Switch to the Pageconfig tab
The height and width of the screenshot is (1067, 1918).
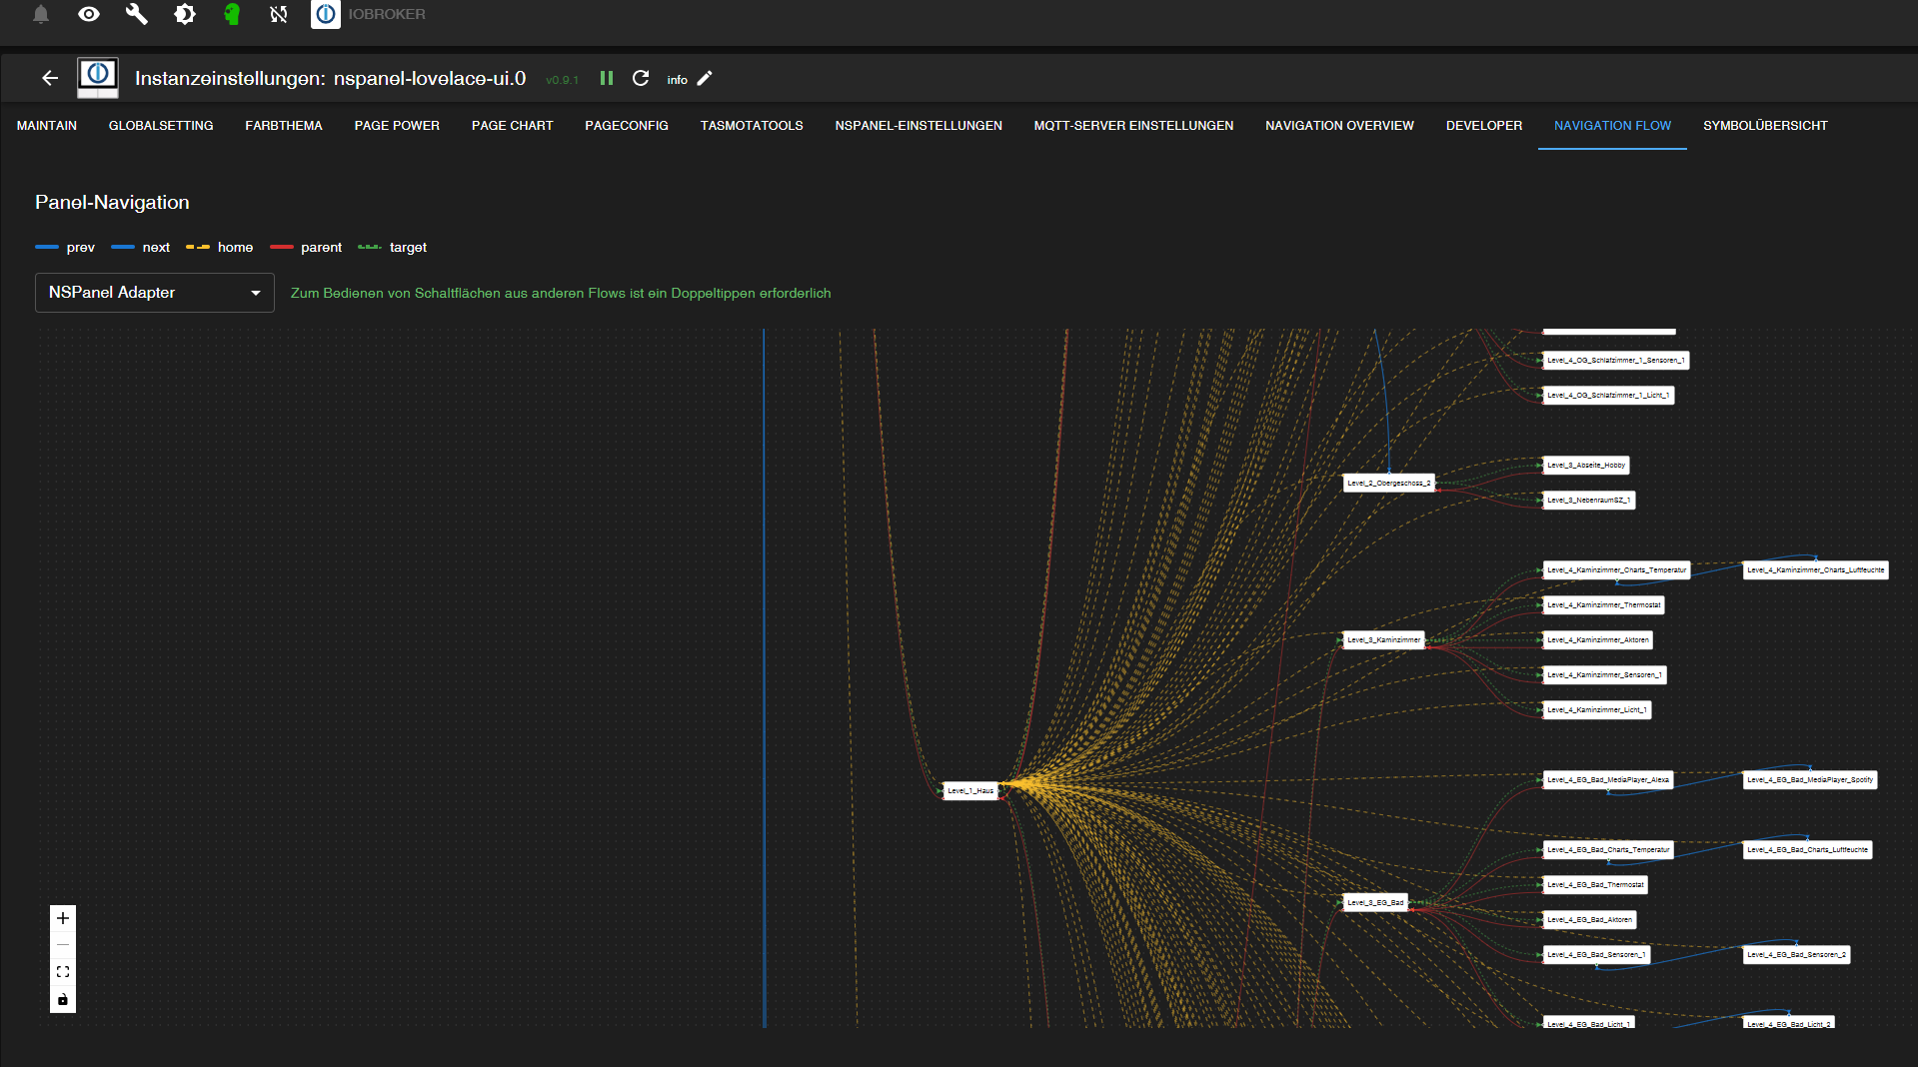point(627,126)
